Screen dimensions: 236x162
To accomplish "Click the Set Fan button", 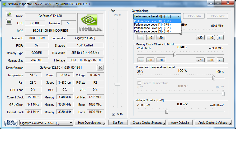I will (x=118, y=123).
